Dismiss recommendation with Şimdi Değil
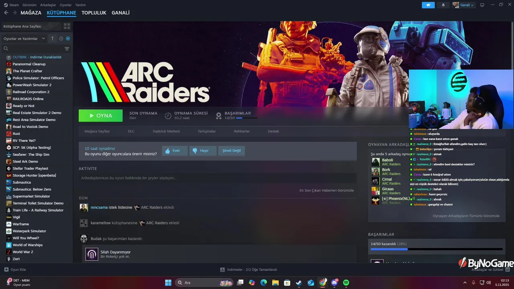The height and width of the screenshot is (289, 514). tap(231, 151)
